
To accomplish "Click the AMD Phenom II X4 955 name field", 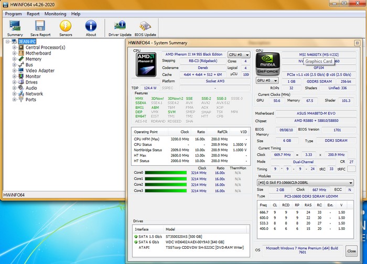I will click(x=194, y=55).
